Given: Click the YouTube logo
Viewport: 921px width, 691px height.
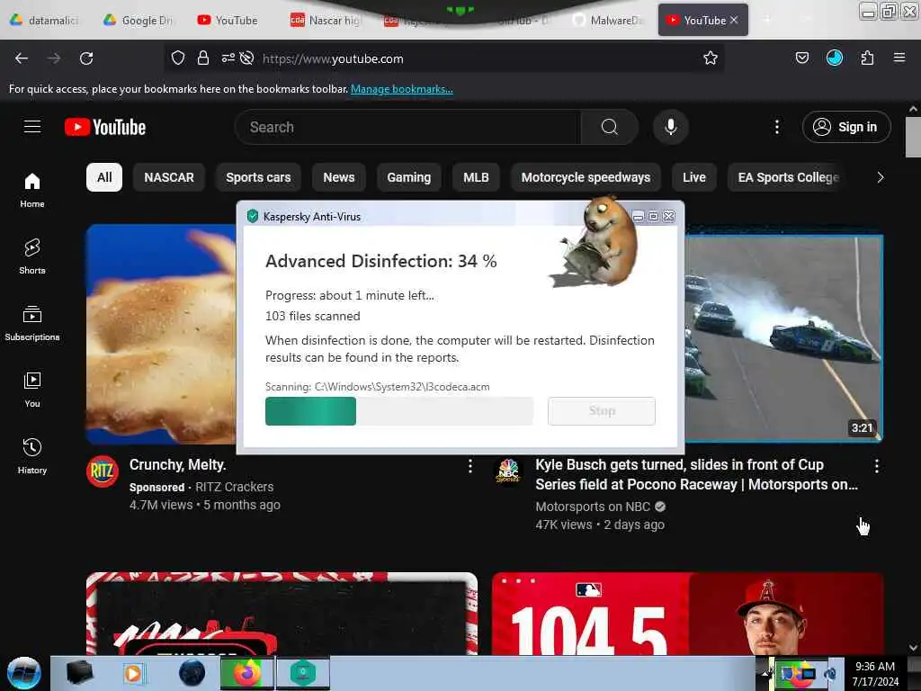Looking at the screenshot, I should coord(105,127).
